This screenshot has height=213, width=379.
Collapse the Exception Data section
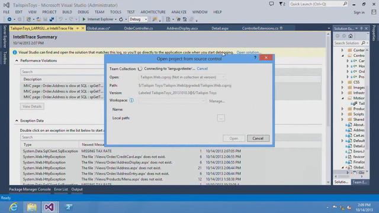pyautogui.click(x=17, y=121)
